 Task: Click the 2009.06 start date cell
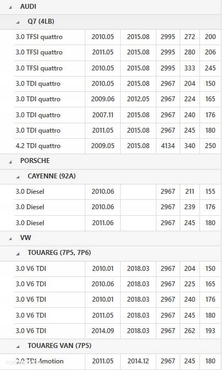[x=102, y=99]
